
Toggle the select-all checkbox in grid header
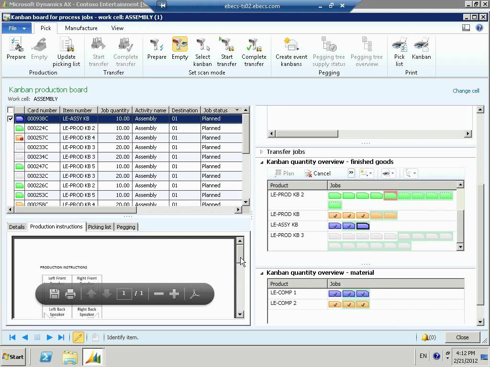[11, 110]
